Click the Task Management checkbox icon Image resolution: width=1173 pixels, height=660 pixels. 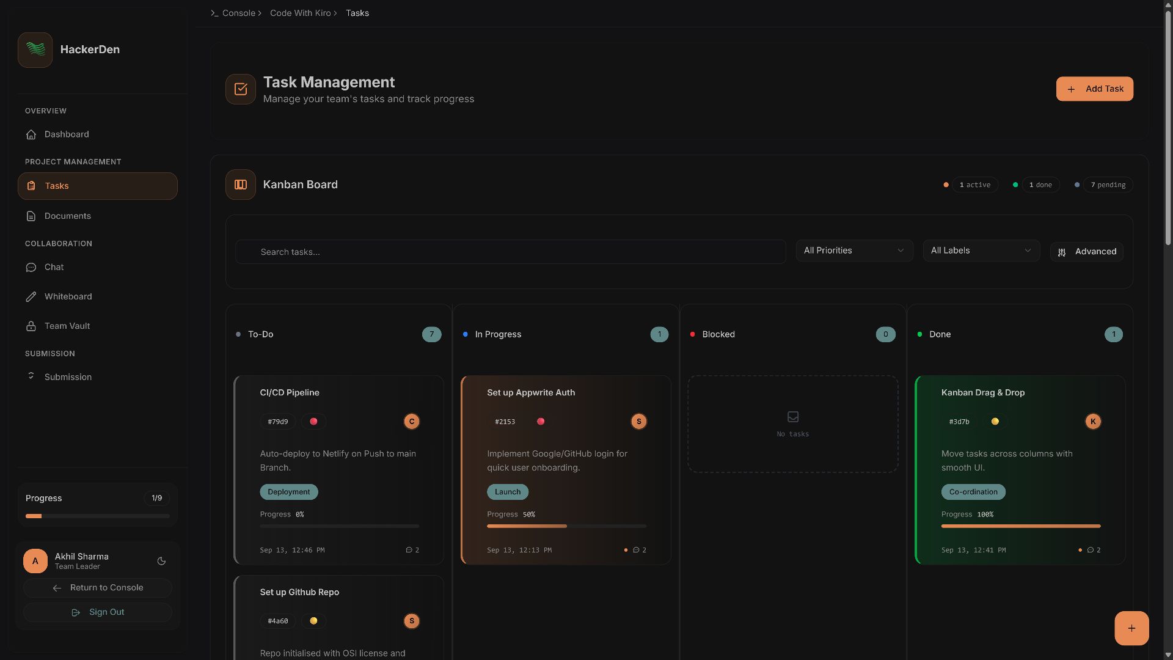tap(240, 89)
